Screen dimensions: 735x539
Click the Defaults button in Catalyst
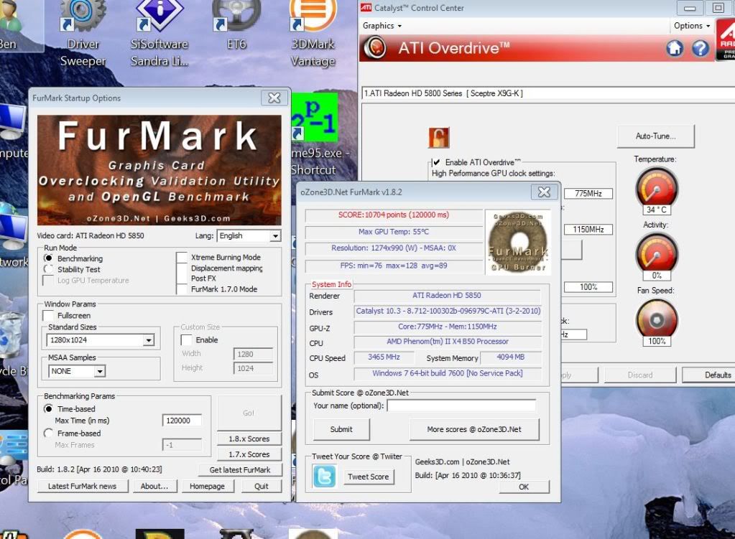[710, 375]
